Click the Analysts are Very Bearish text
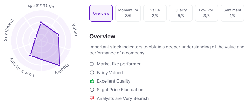The height and width of the screenshot is (104, 249). coord(122,98)
